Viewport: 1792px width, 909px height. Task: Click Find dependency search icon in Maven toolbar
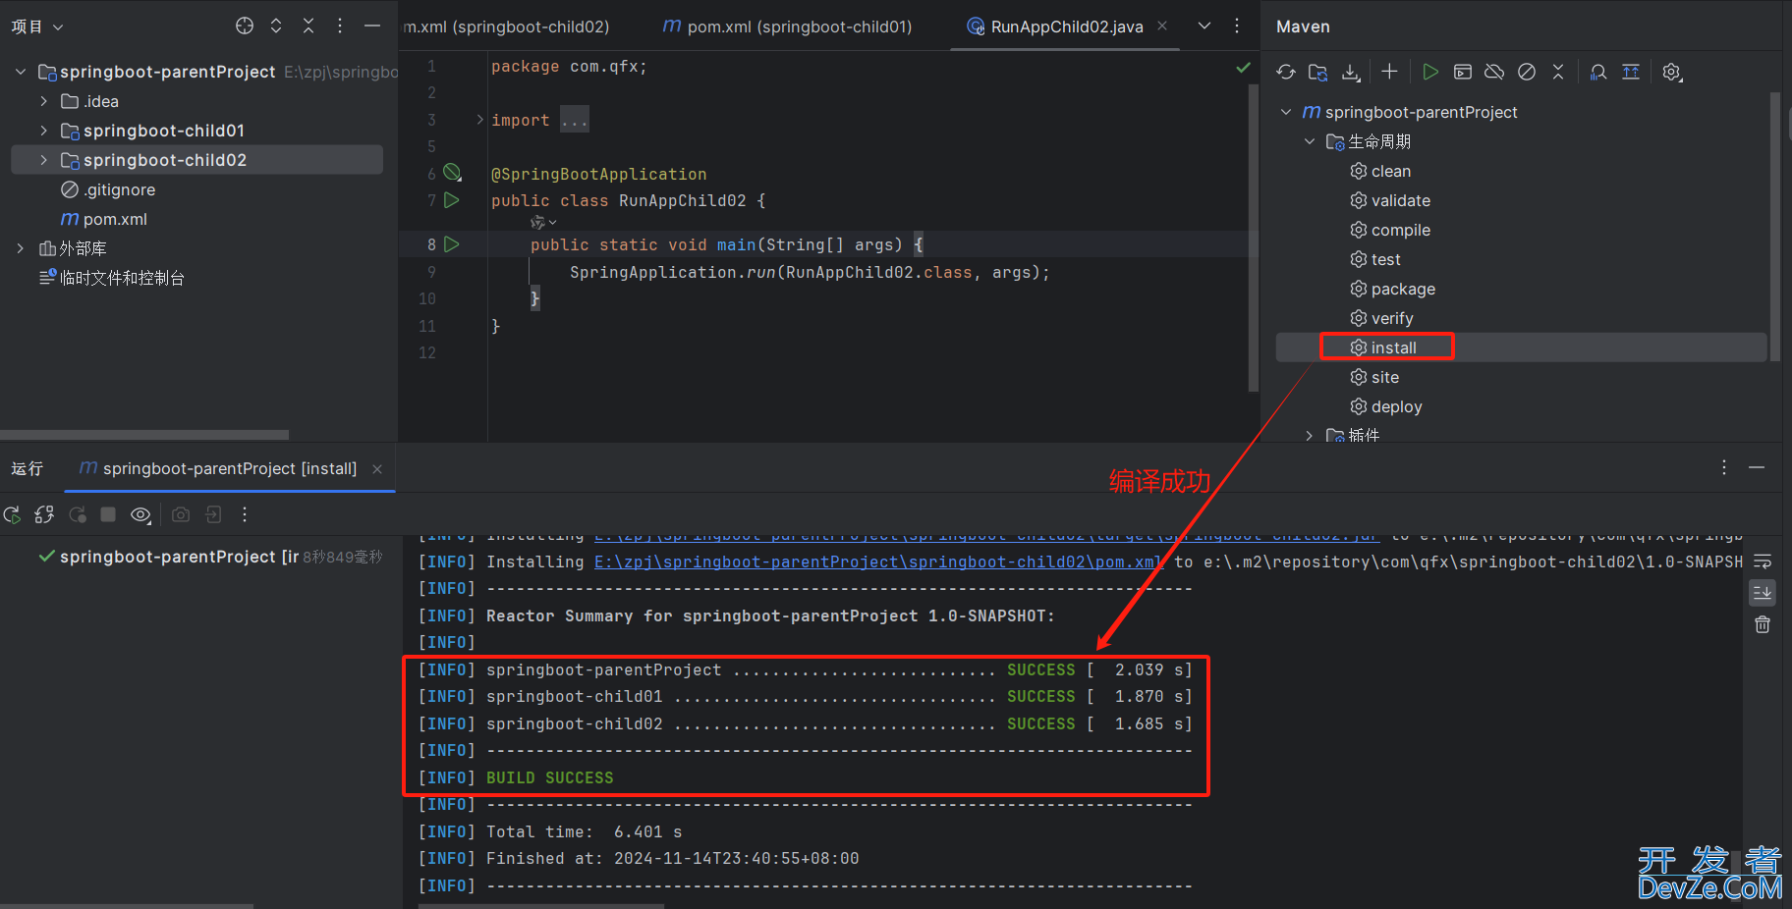(x=1598, y=72)
